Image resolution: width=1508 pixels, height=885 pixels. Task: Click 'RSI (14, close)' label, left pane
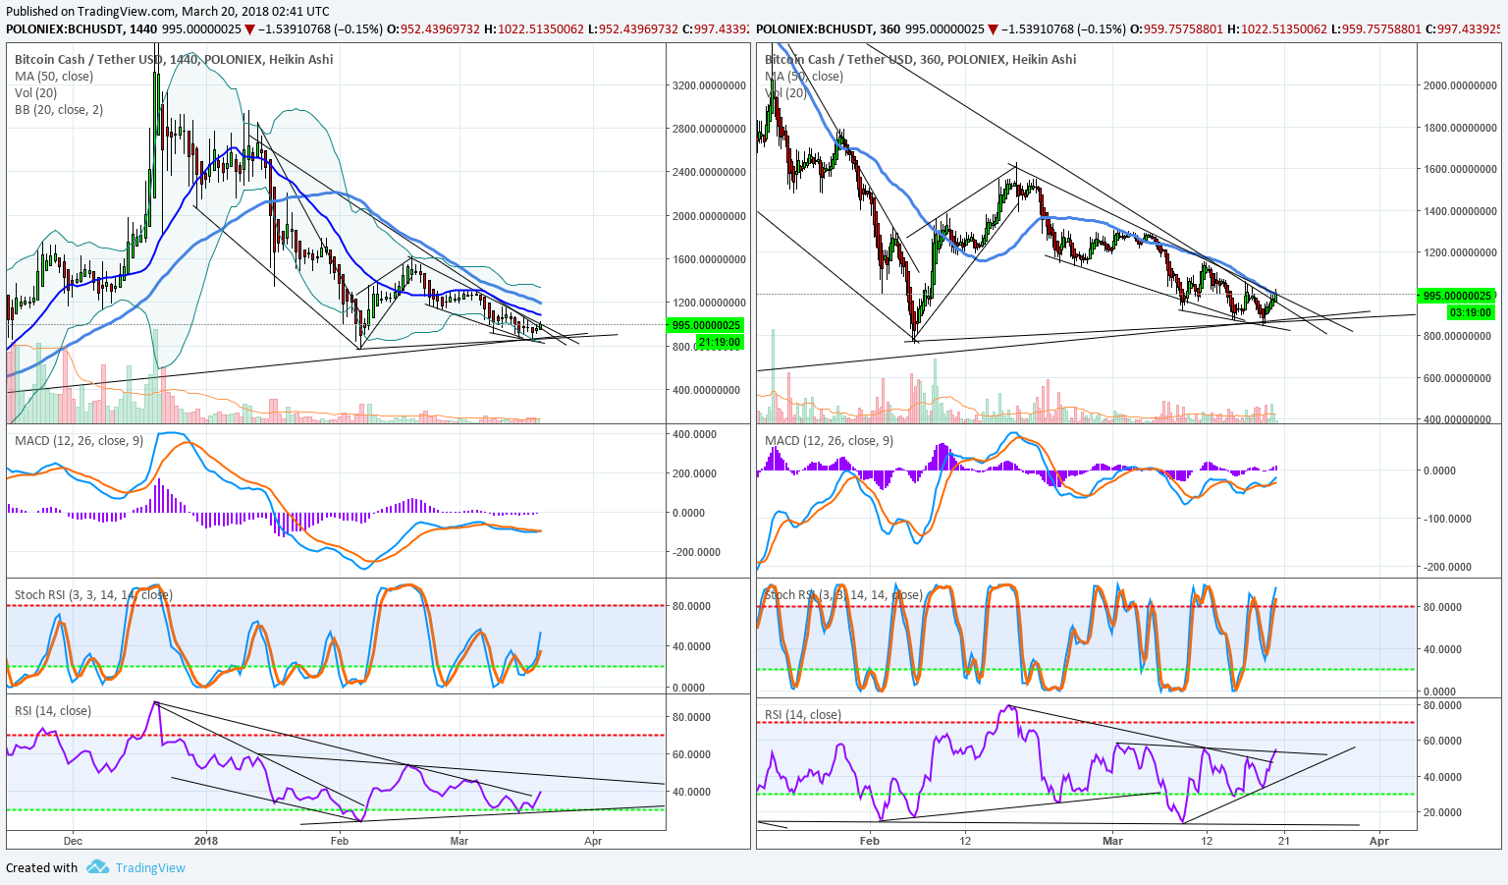pos(53,710)
